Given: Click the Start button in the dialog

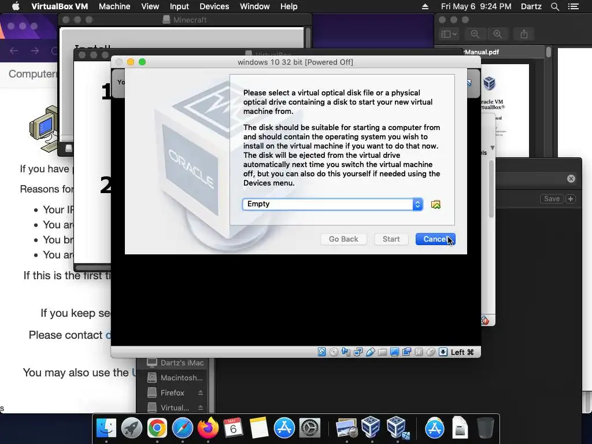Looking at the screenshot, I should pyautogui.click(x=391, y=239).
